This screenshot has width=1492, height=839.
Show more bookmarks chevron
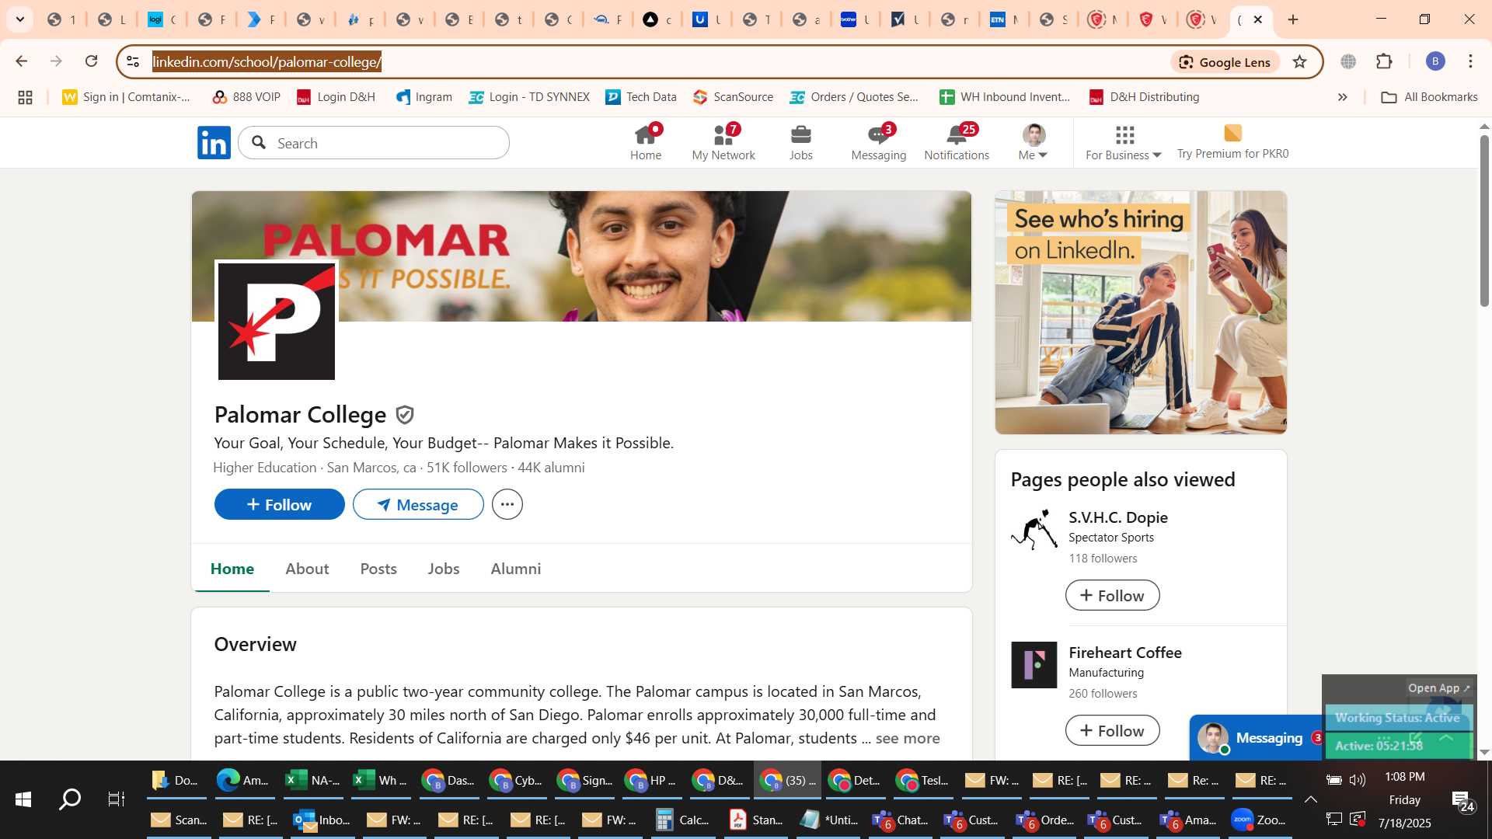(x=1342, y=97)
